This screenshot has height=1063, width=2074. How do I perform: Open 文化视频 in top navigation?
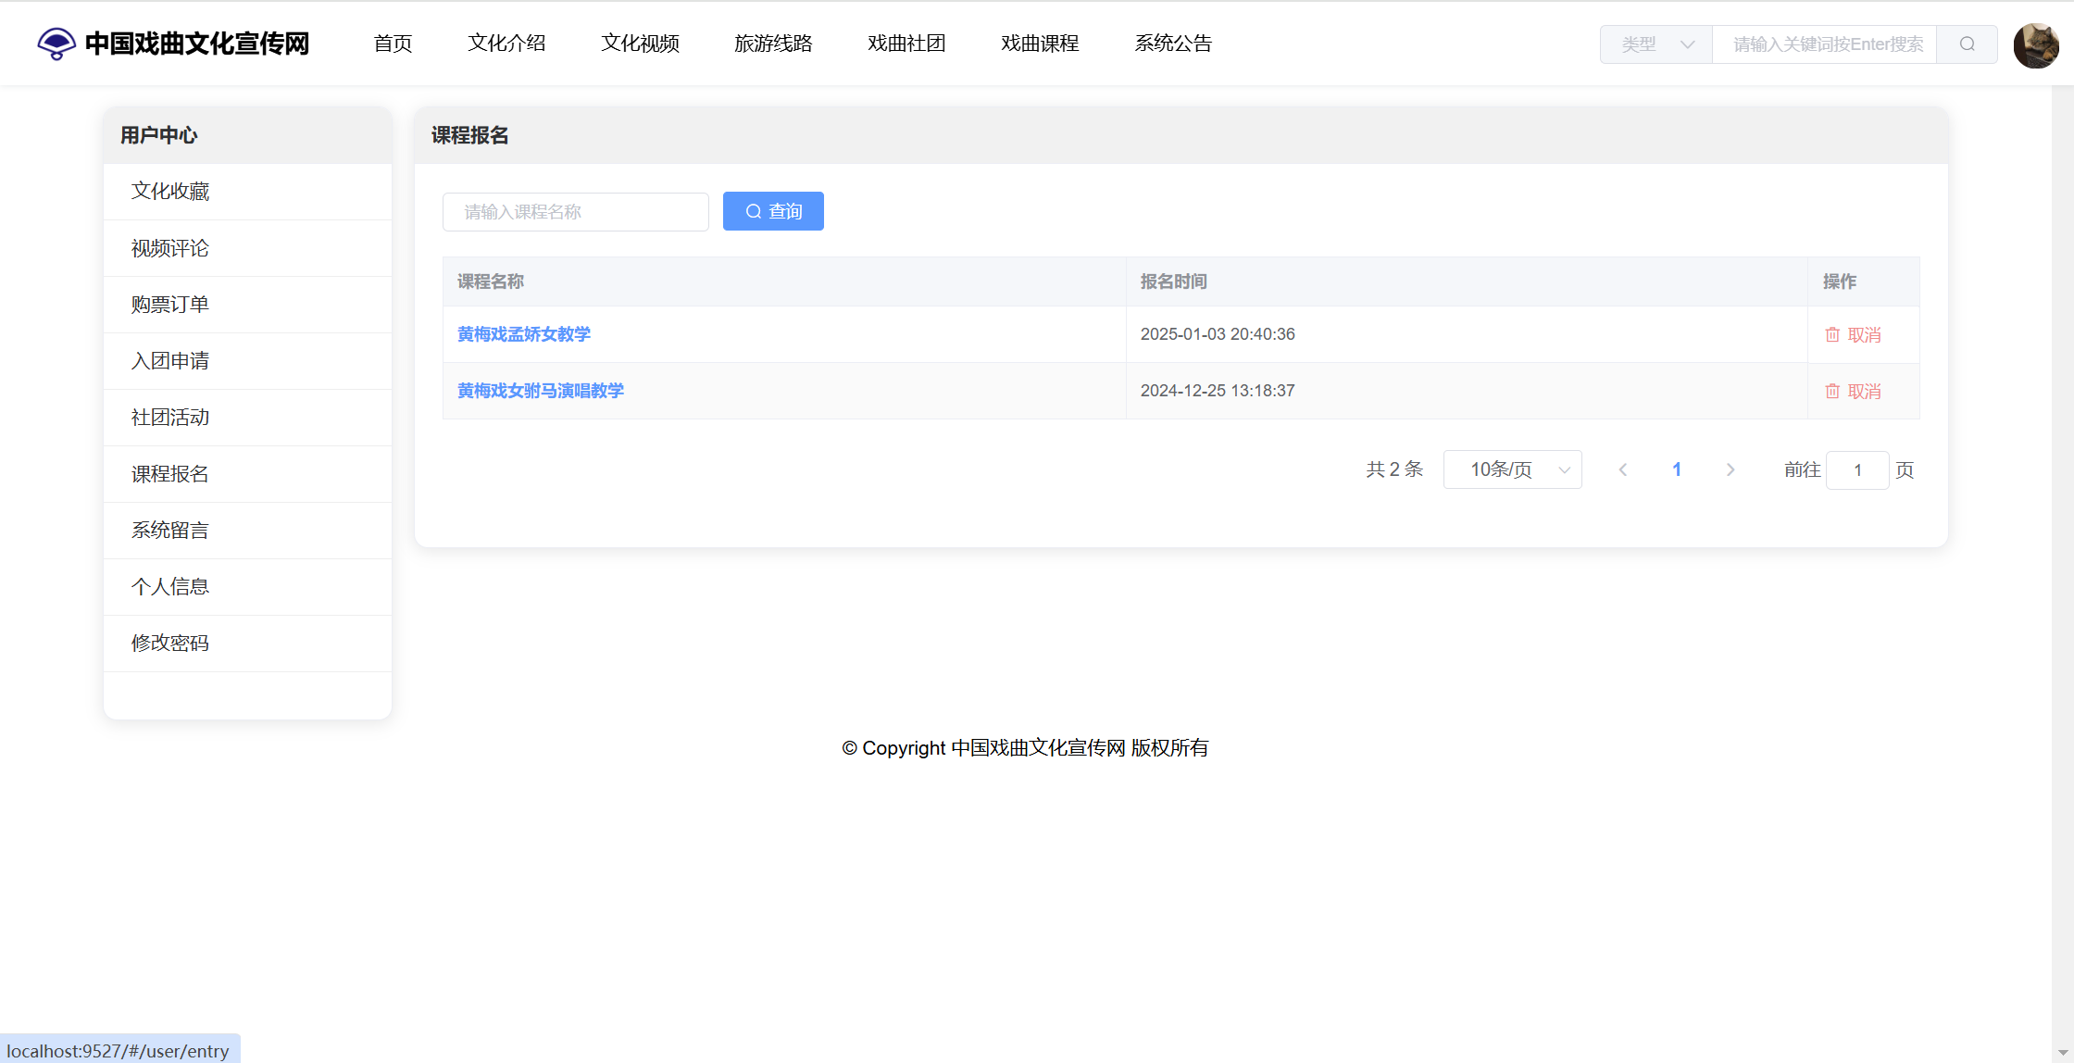tap(640, 44)
